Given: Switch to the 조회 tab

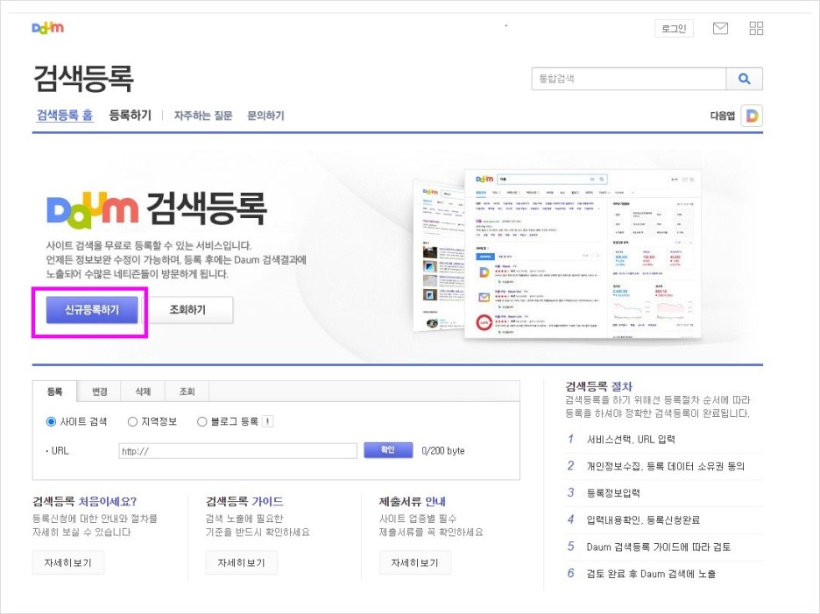Looking at the screenshot, I should pos(187,392).
